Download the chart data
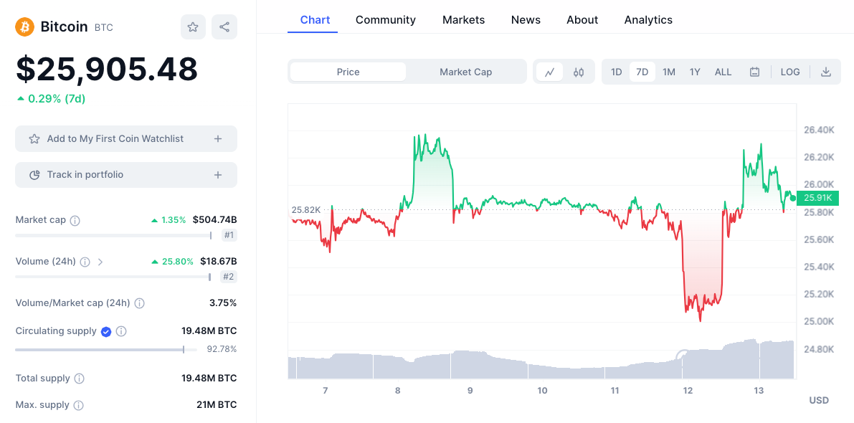The width and height of the screenshot is (854, 423). coord(826,72)
